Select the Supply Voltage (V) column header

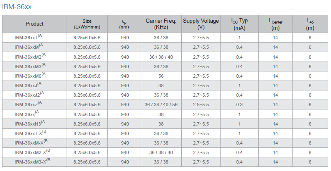tap(201, 24)
